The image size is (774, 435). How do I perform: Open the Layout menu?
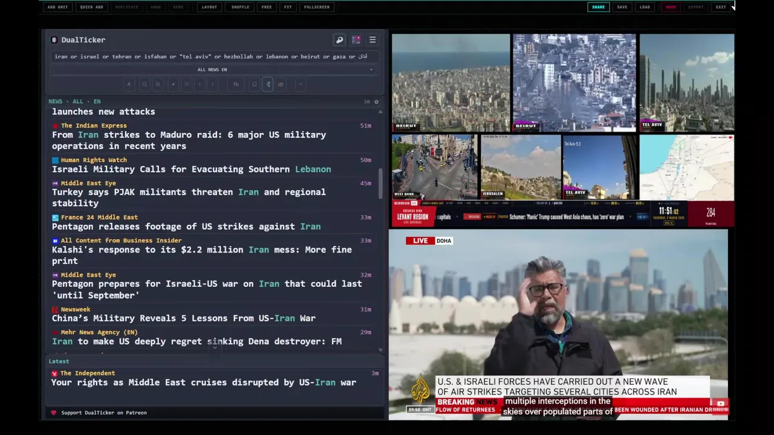(x=209, y=7)
